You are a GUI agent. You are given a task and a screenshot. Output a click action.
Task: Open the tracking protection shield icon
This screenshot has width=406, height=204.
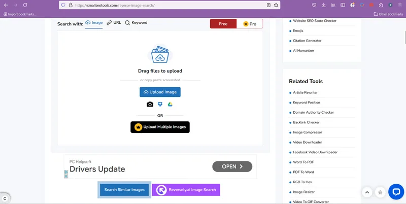63,5
